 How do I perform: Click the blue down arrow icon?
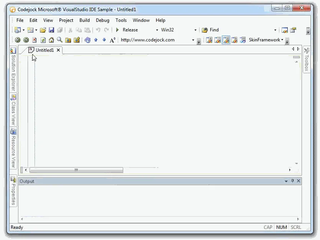[104, 40]
